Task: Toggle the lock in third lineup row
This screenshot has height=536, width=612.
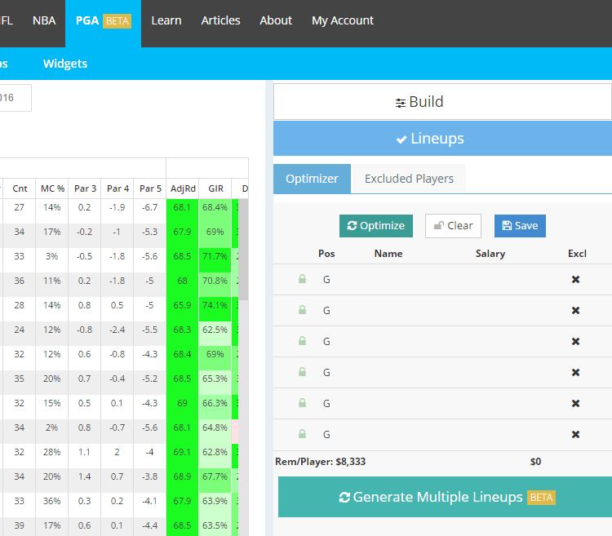Action: (x=303, y=341)
